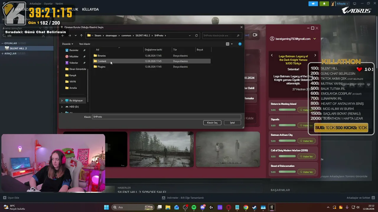Viewport: 378px width, 212px height.
Task: Open Discord from the taskbar
Action: [203, 207]
